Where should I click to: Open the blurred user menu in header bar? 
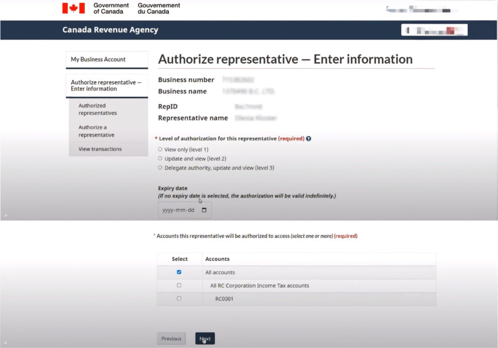click(434, 30)
